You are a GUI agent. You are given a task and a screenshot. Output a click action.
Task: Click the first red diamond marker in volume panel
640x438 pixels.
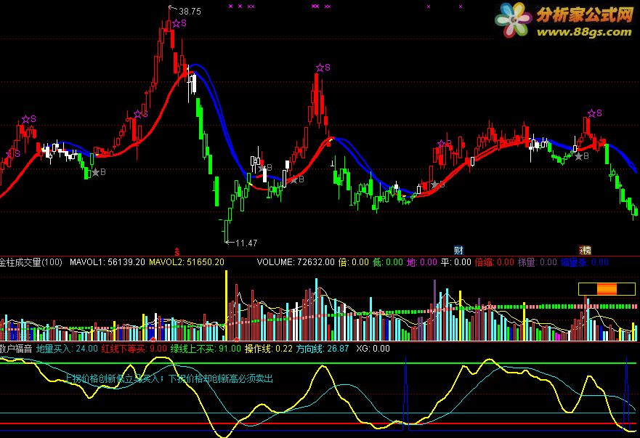tap(153, 339)
